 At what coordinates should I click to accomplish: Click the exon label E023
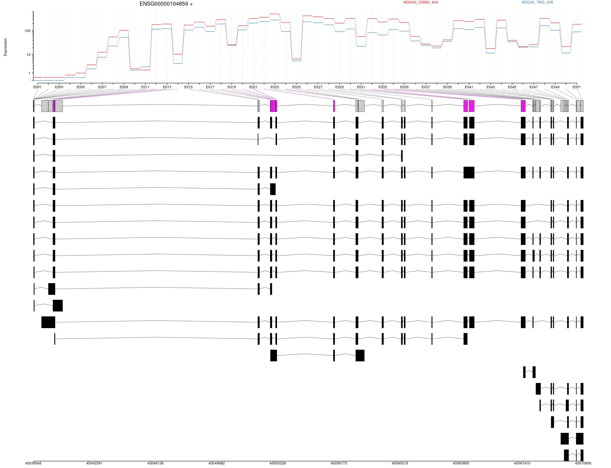275,87
